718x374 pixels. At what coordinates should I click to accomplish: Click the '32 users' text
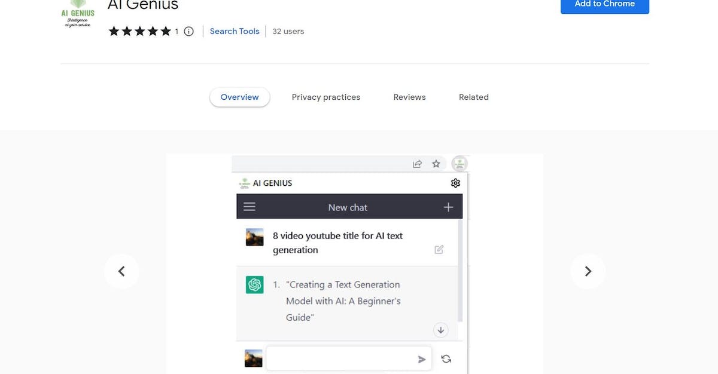pyautogui.click(x=288, y=32)
